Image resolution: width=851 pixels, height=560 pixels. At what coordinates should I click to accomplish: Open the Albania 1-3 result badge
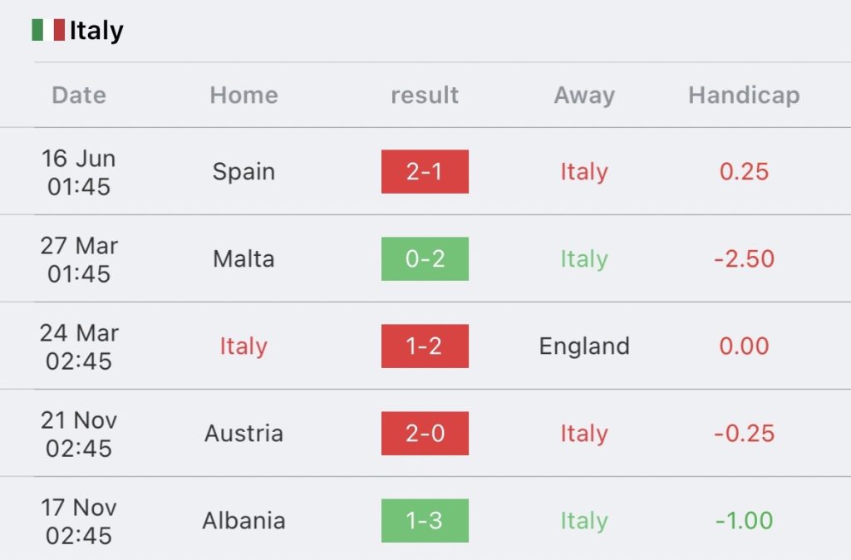click(425, 520)
